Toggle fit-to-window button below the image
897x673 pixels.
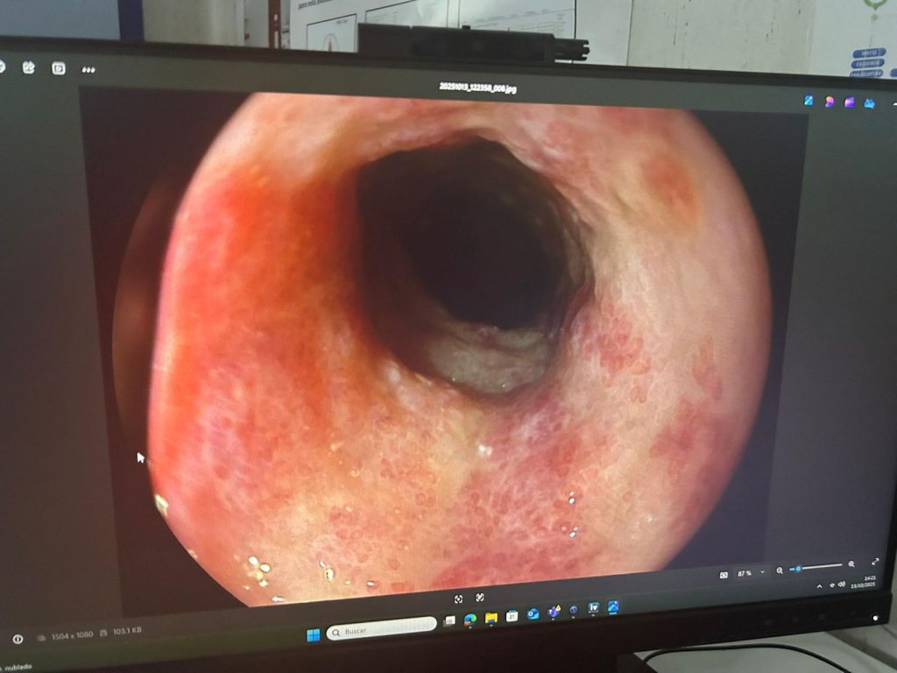click(458, 599)
